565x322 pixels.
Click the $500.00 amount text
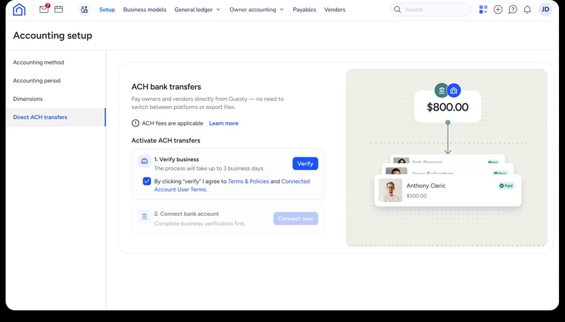[416, 196]
